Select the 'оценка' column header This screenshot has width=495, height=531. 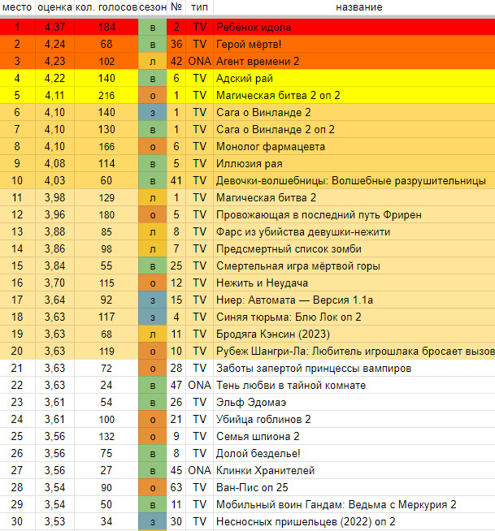pyautogui.click(x=54, y=7)
